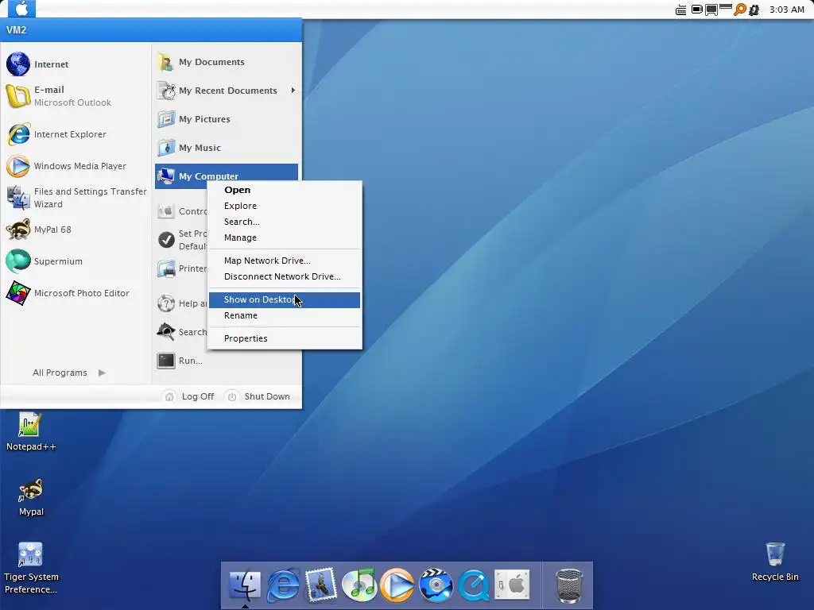This screenshot has height=610, width=814.
Task: Click the 3:03 AM clock
Action: tap(786, 10)
